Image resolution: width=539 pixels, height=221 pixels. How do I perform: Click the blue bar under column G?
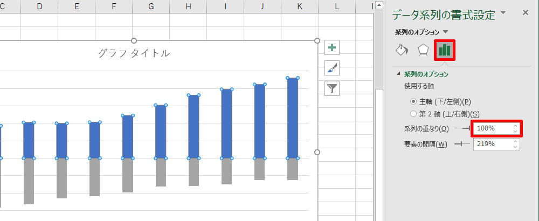[x=161, y=132]
